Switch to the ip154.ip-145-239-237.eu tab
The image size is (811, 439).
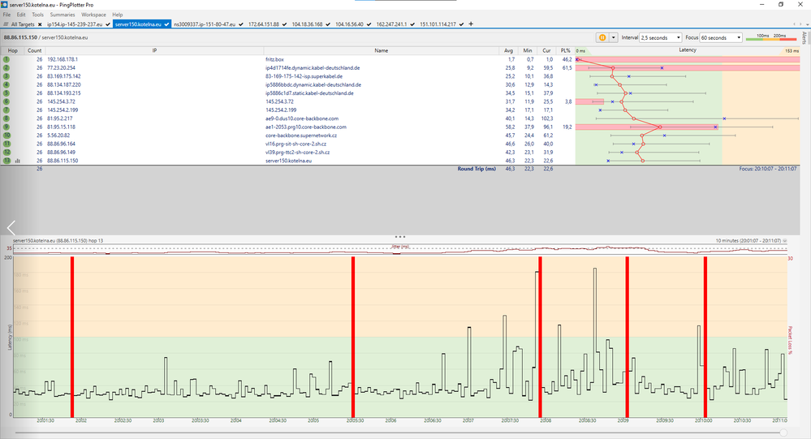coord(75,24)
